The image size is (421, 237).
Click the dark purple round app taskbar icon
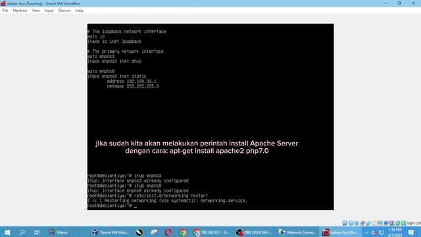[x=168, y=232]
